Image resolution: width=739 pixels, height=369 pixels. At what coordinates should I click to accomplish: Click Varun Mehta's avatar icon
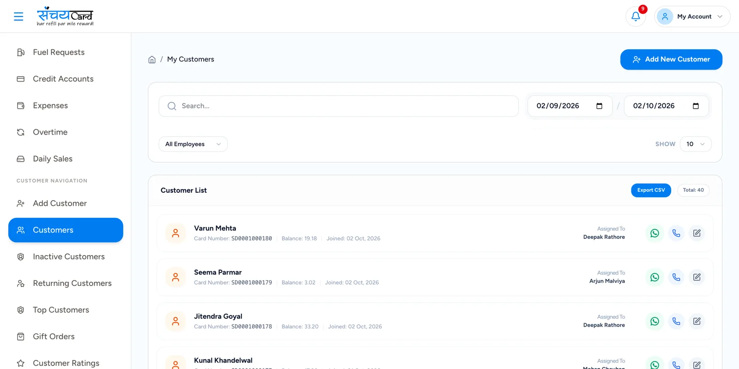pyautogui.click(x=176, y=233)
